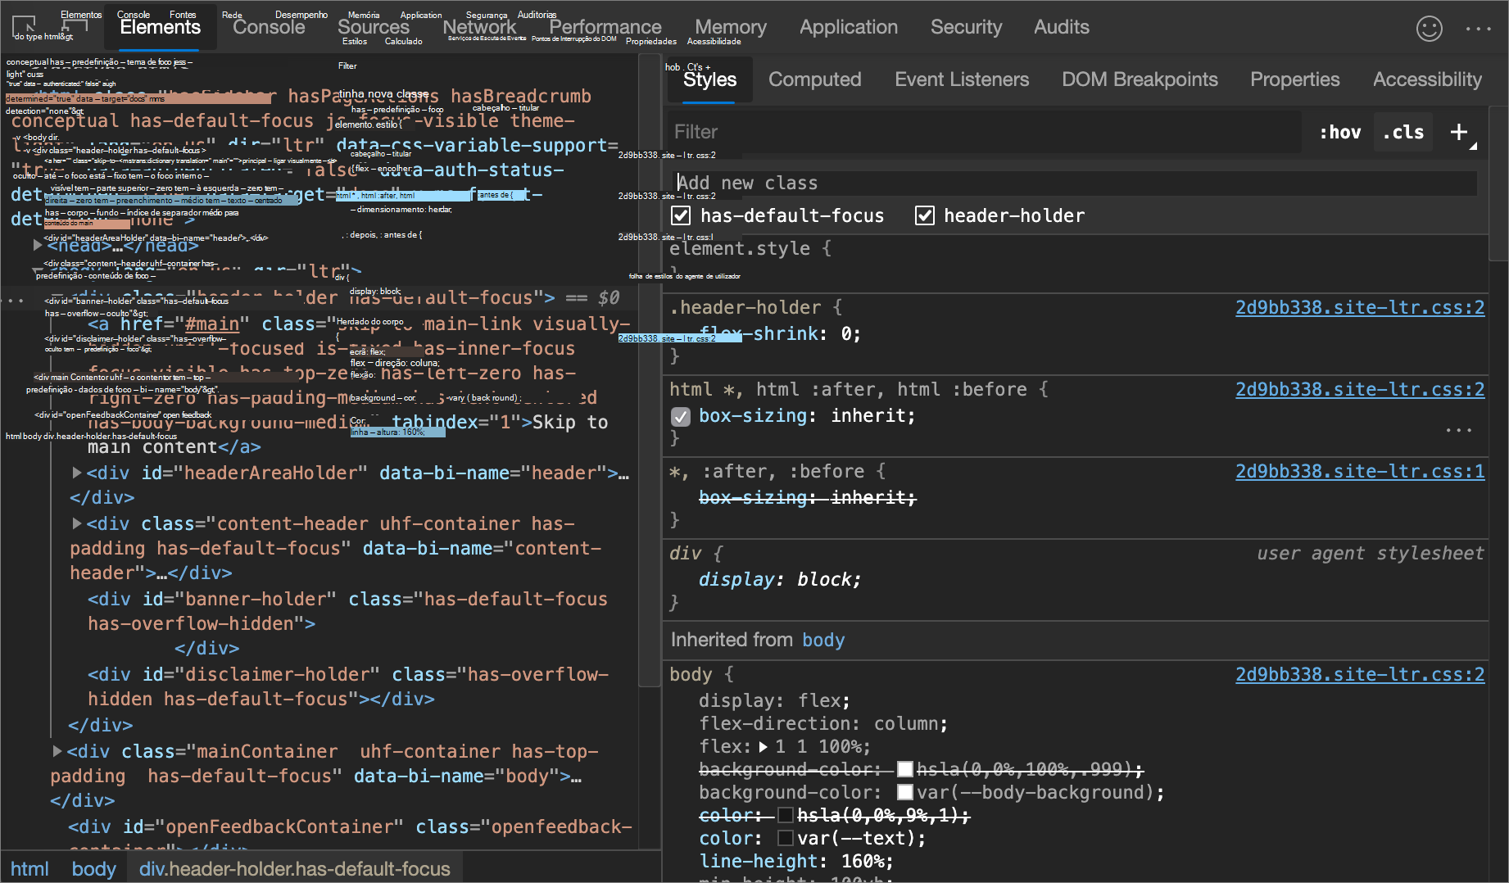Click the ellipsis beside selected DOM node
This screenshot has width=1509, height=883.
pyautogui.click(x=13, y=301)
